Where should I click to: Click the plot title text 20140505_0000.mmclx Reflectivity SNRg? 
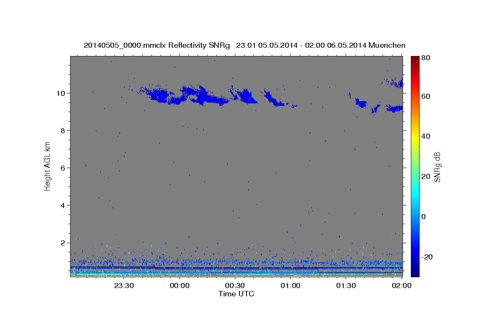click(157, 45)
